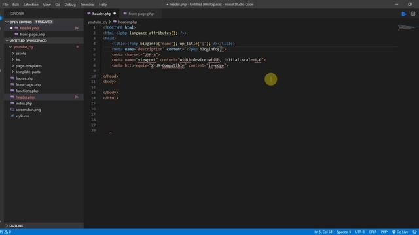Click the PHP icon beside index.php
Screen dimensions: 419x235
(12, 103)
